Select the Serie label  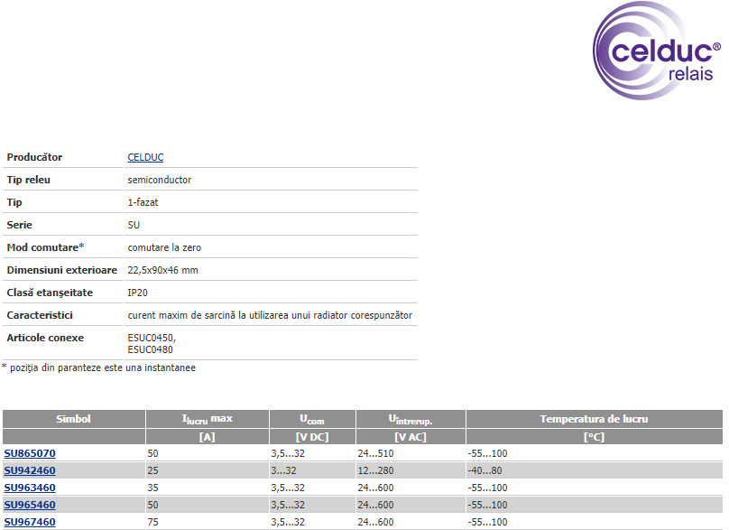click(19, 225)
